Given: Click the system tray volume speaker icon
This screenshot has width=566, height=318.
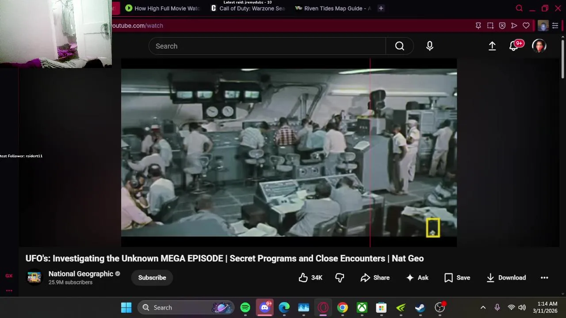Looking at the screenshot, I should click(522, 307).
